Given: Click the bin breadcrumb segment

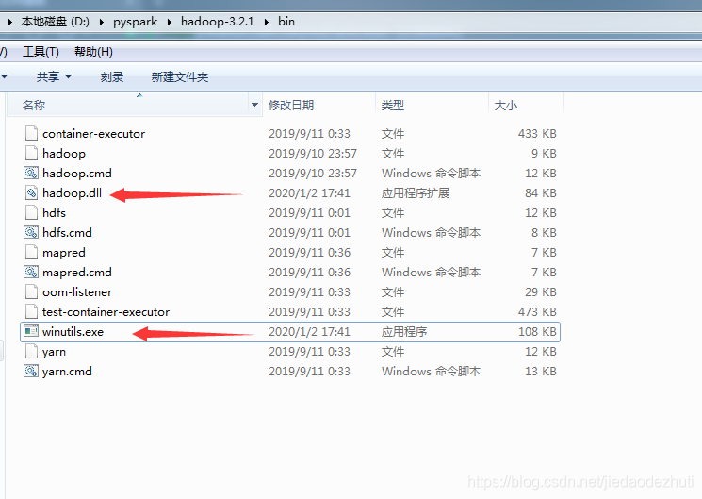Looking at the screenshot, I should (x=286, y=22).
